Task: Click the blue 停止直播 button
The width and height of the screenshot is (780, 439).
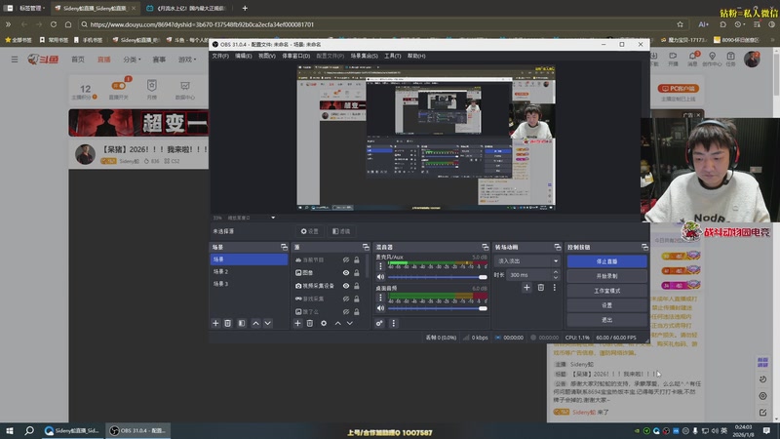Action: [x=606, y=261]
